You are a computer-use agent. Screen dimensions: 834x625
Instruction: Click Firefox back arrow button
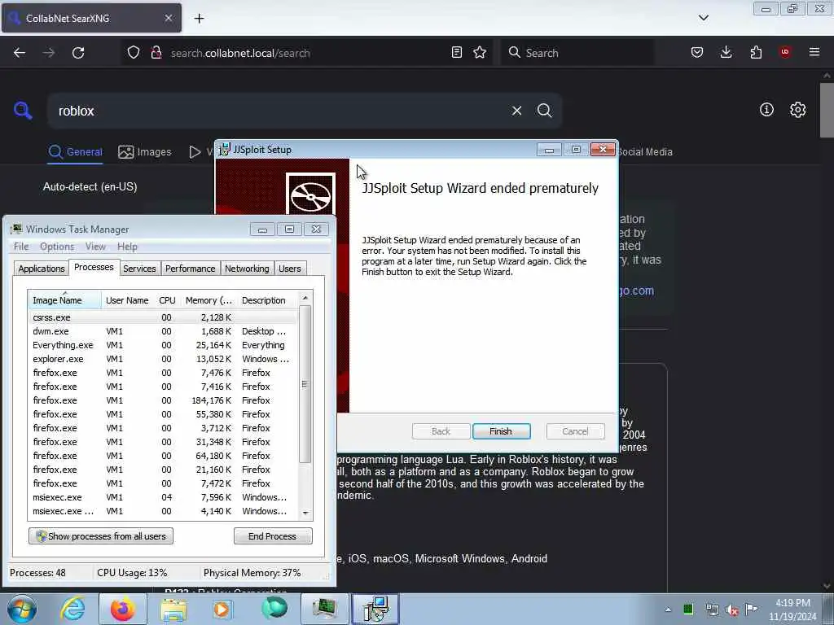coord(20,53)
